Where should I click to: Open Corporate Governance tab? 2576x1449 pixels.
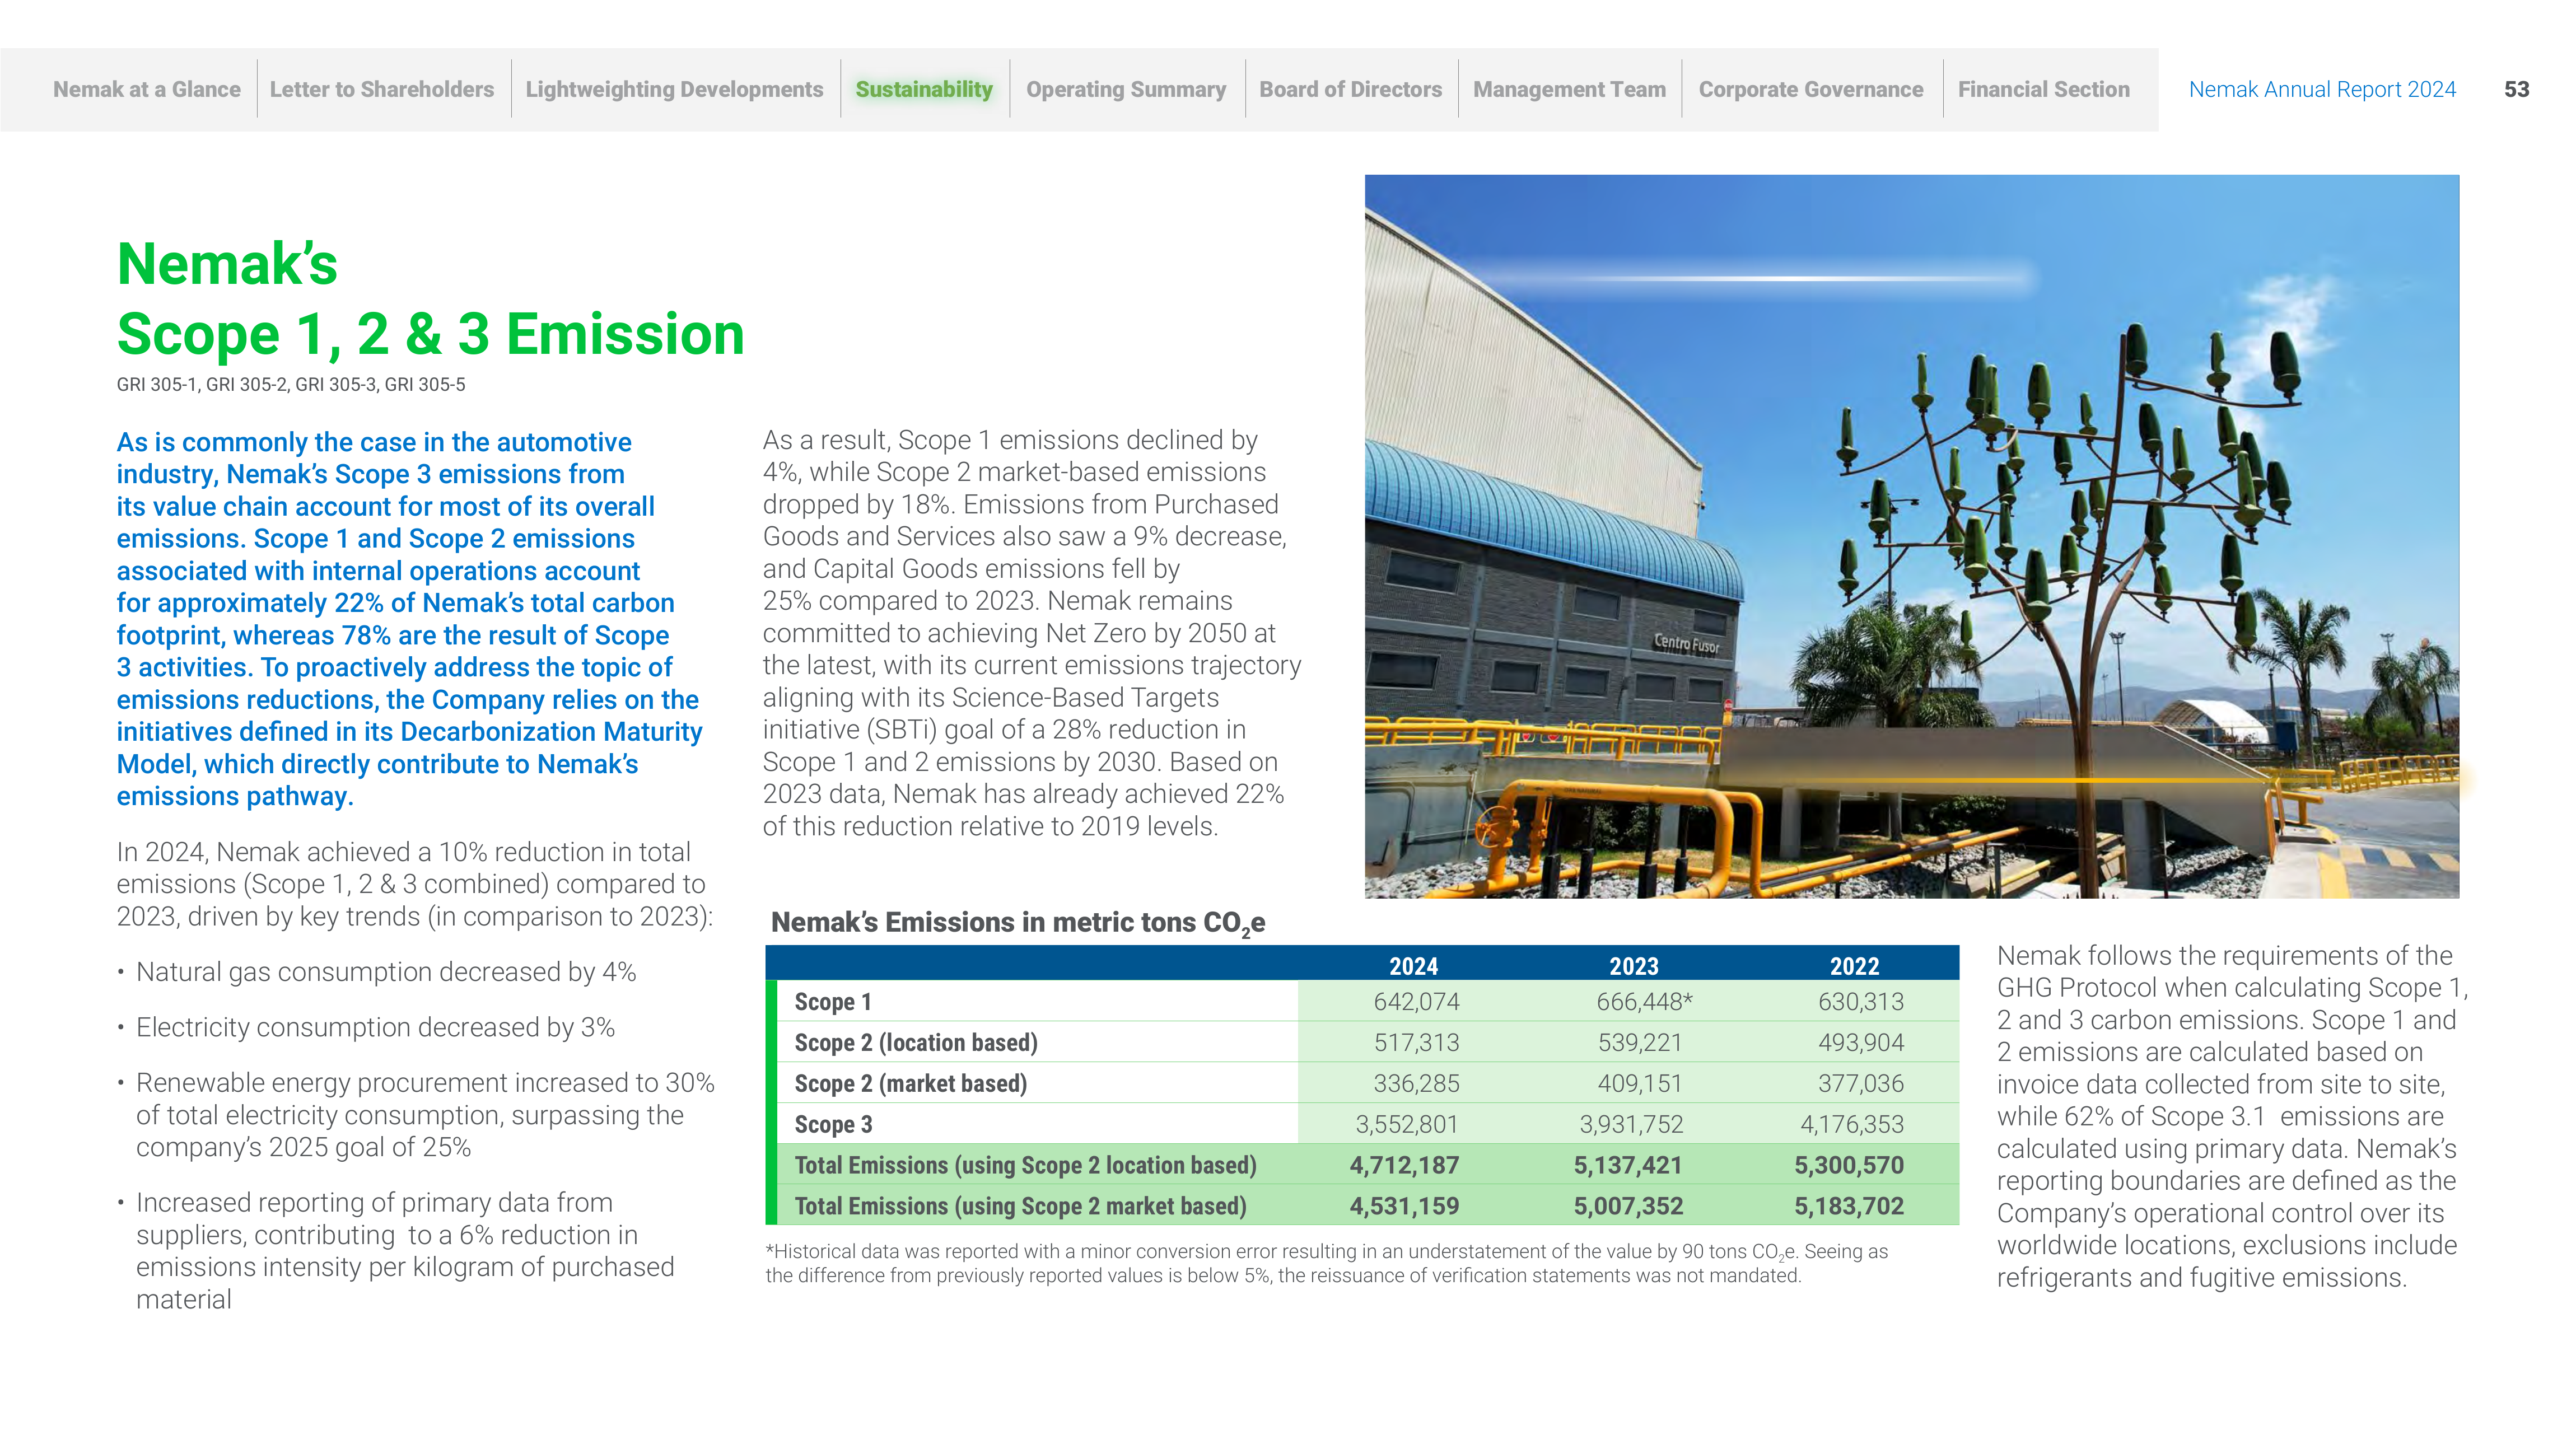(x=1811, y=89)
